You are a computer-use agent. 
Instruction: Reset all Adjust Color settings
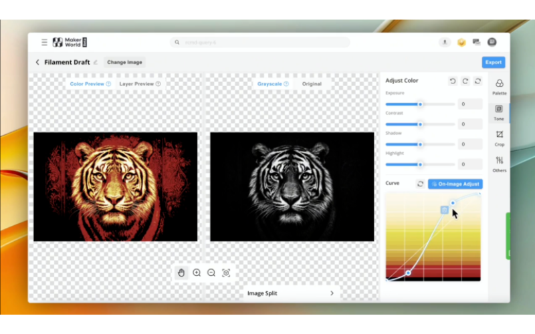pos(477,81)
